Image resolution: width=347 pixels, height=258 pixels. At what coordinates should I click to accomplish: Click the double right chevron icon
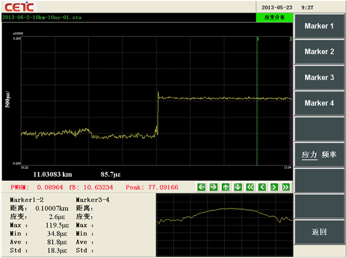click(x=285, y=187)
